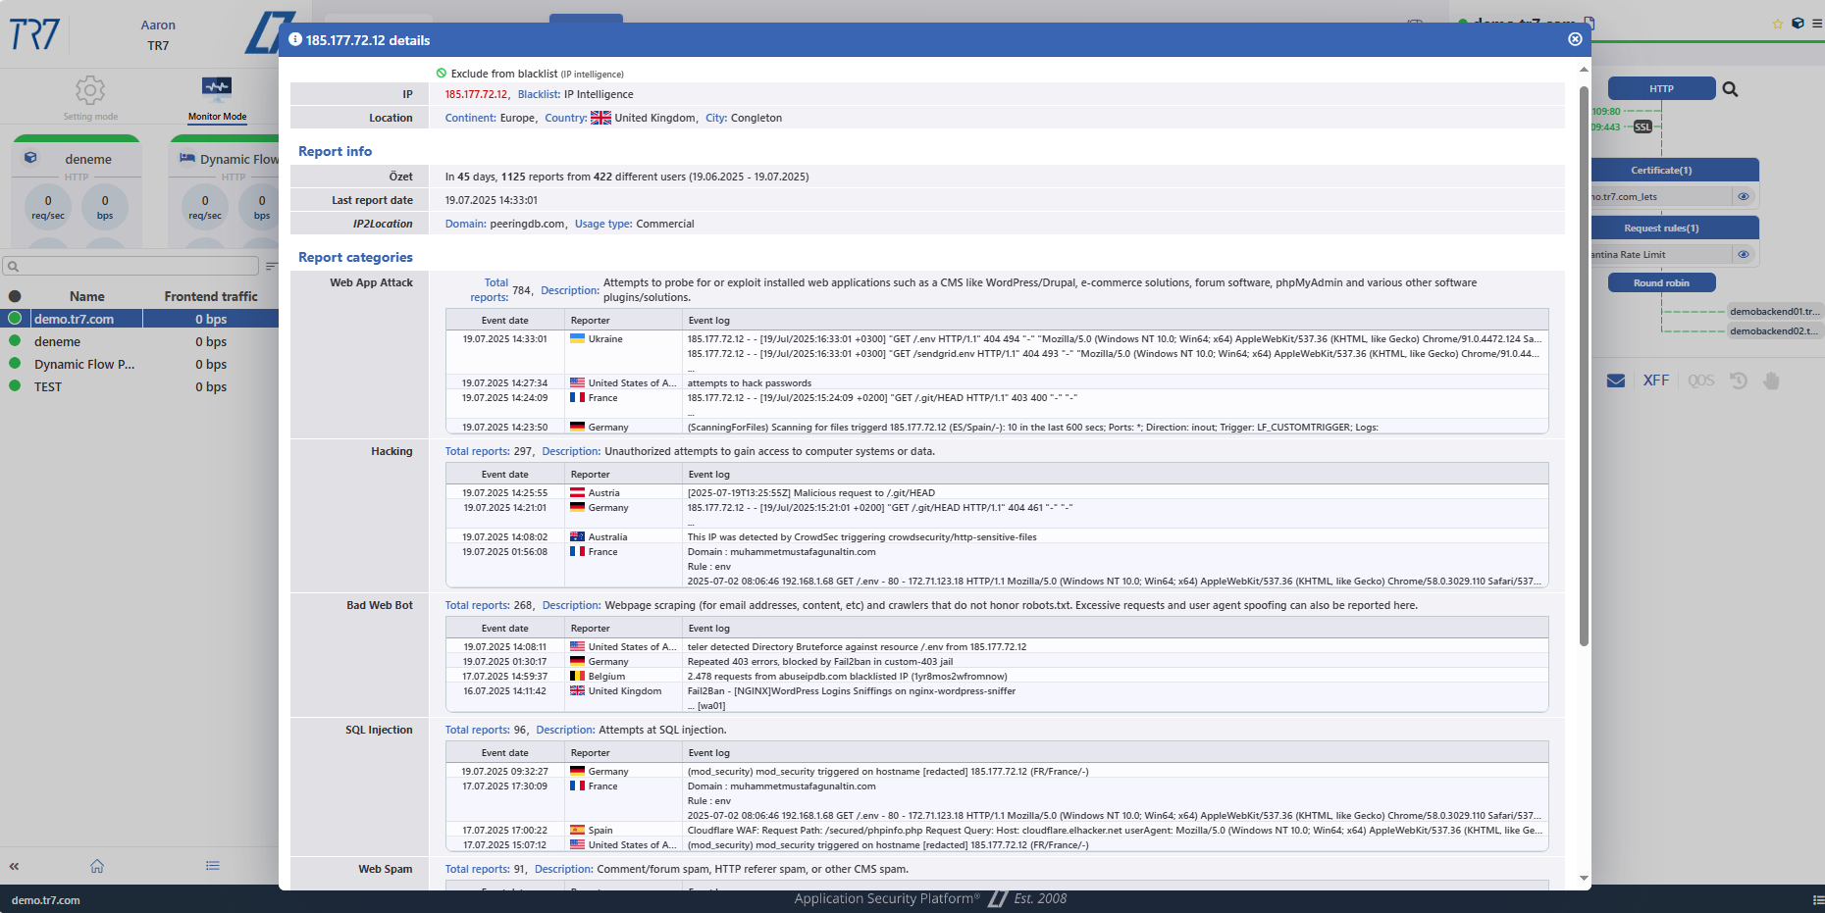Click the Setting mode gear icon
This screenshot has width=1825, height=913.
90,91
